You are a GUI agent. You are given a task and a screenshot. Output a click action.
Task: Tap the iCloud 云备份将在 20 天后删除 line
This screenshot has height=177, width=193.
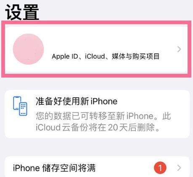coord(98,128)
